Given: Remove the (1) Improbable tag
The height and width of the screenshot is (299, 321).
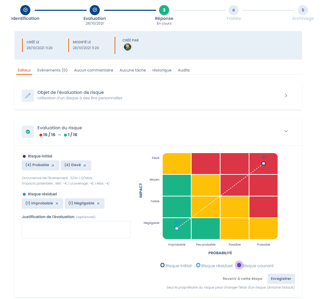Looking at the screenshot, I should point(57,203).
